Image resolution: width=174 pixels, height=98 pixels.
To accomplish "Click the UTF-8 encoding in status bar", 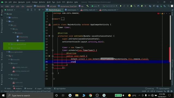I will click(153, 91).
